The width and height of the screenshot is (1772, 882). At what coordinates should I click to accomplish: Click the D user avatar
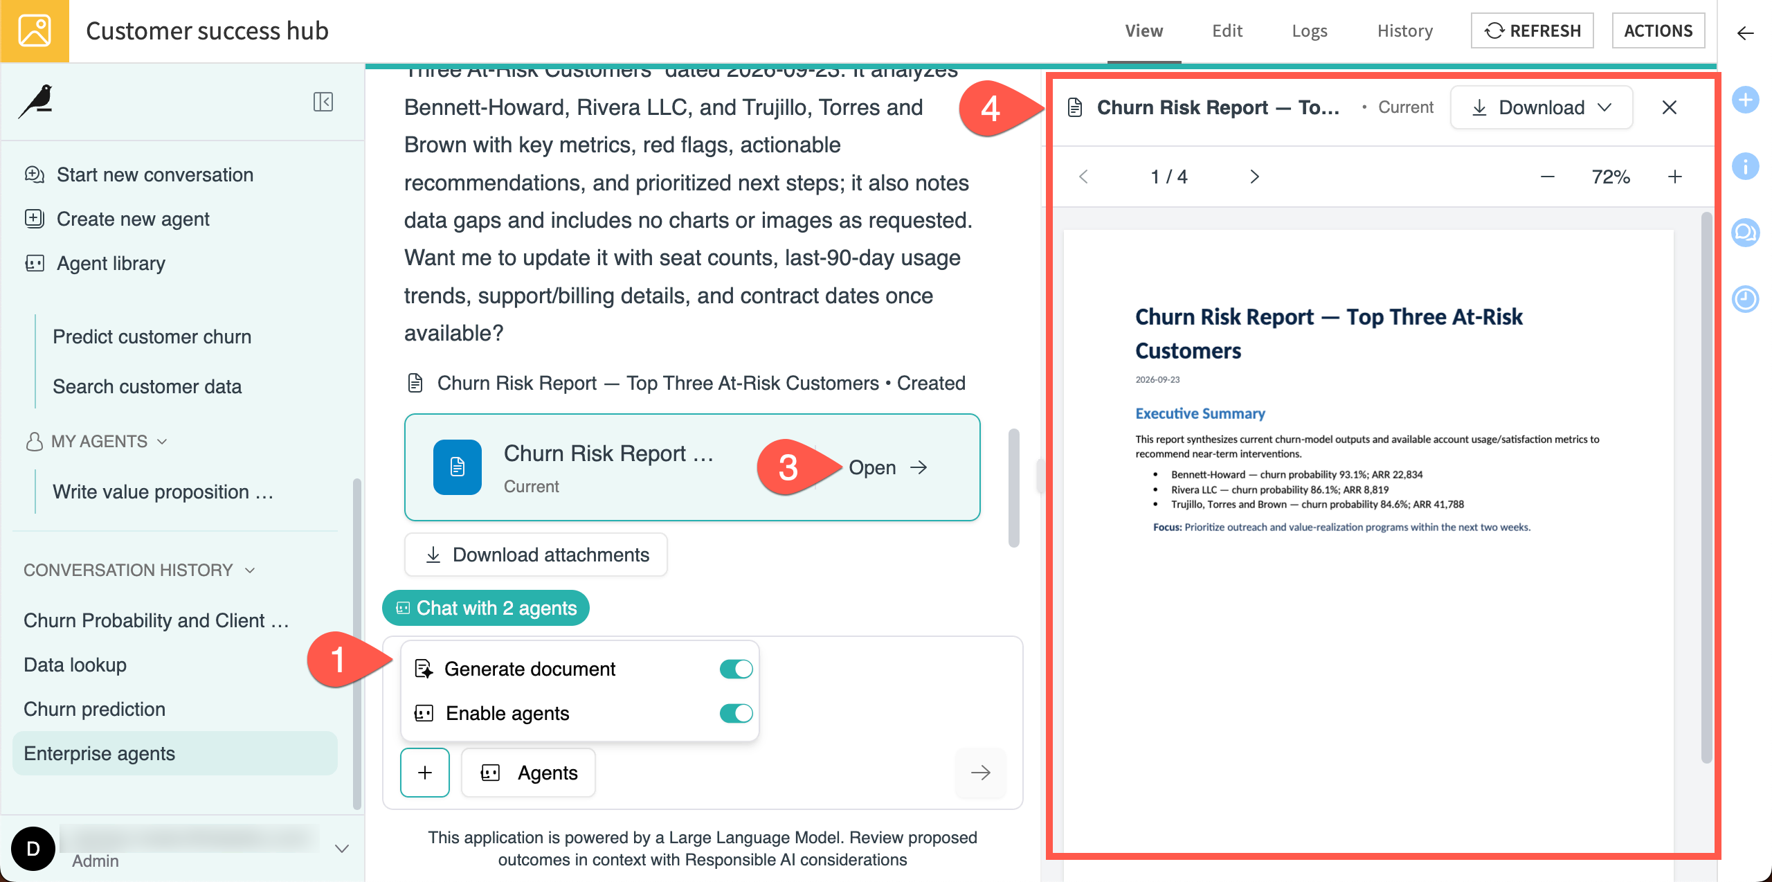[33, 848]
